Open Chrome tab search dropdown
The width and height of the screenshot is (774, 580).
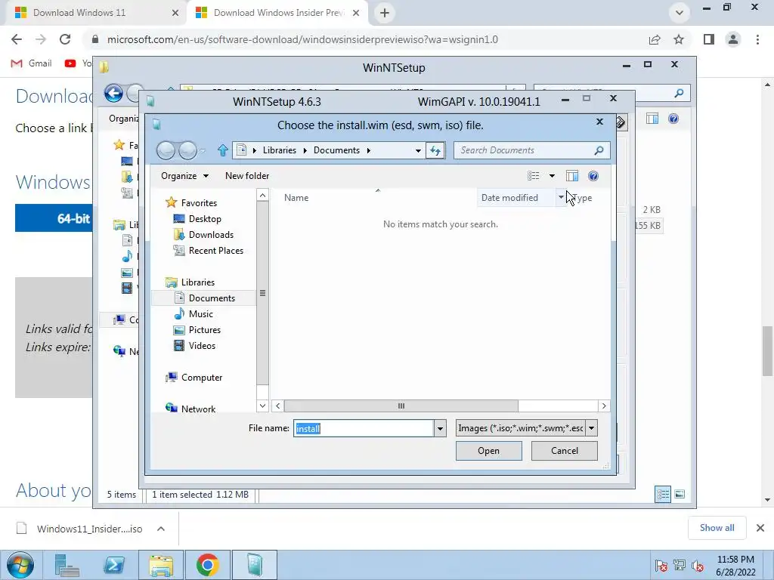(x=680, y=13)
